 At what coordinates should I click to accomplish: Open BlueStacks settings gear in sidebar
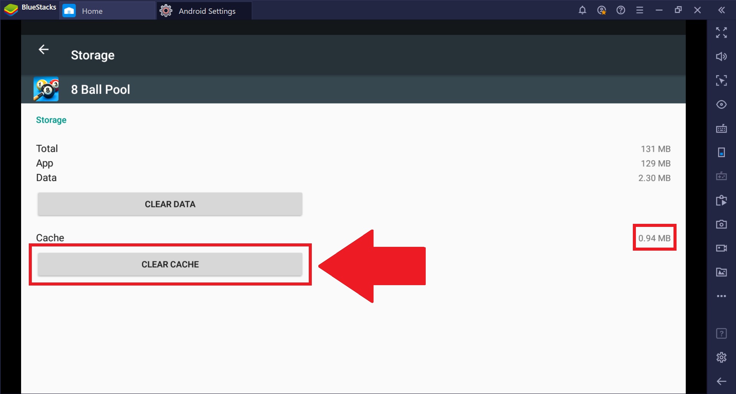(x=721, y=358)
